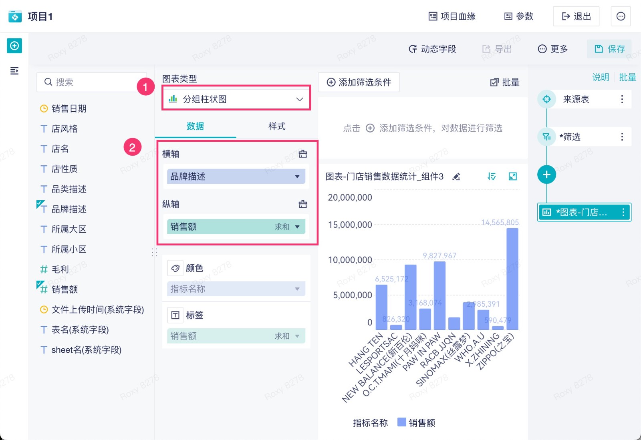This screenshot has width=641, height=440.
Task: Click the HANG TEN bar in chart
Action: pos(381,307)
